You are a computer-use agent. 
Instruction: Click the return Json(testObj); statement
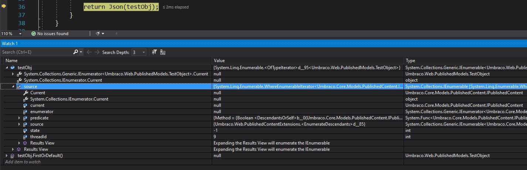(121, 7)
